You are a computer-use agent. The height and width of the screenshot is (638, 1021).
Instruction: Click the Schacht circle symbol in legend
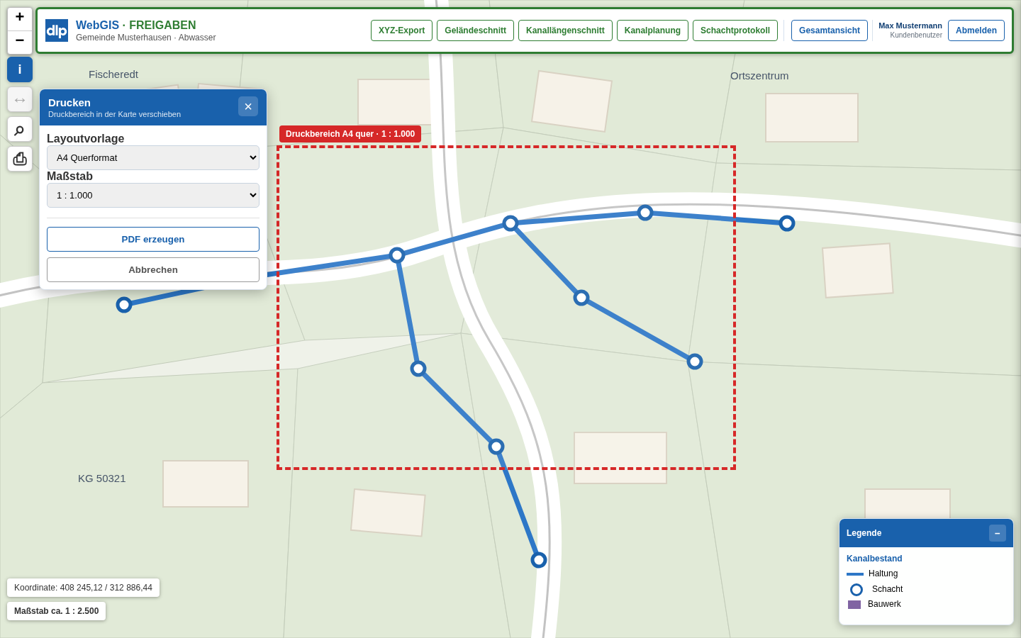[857, 590]
